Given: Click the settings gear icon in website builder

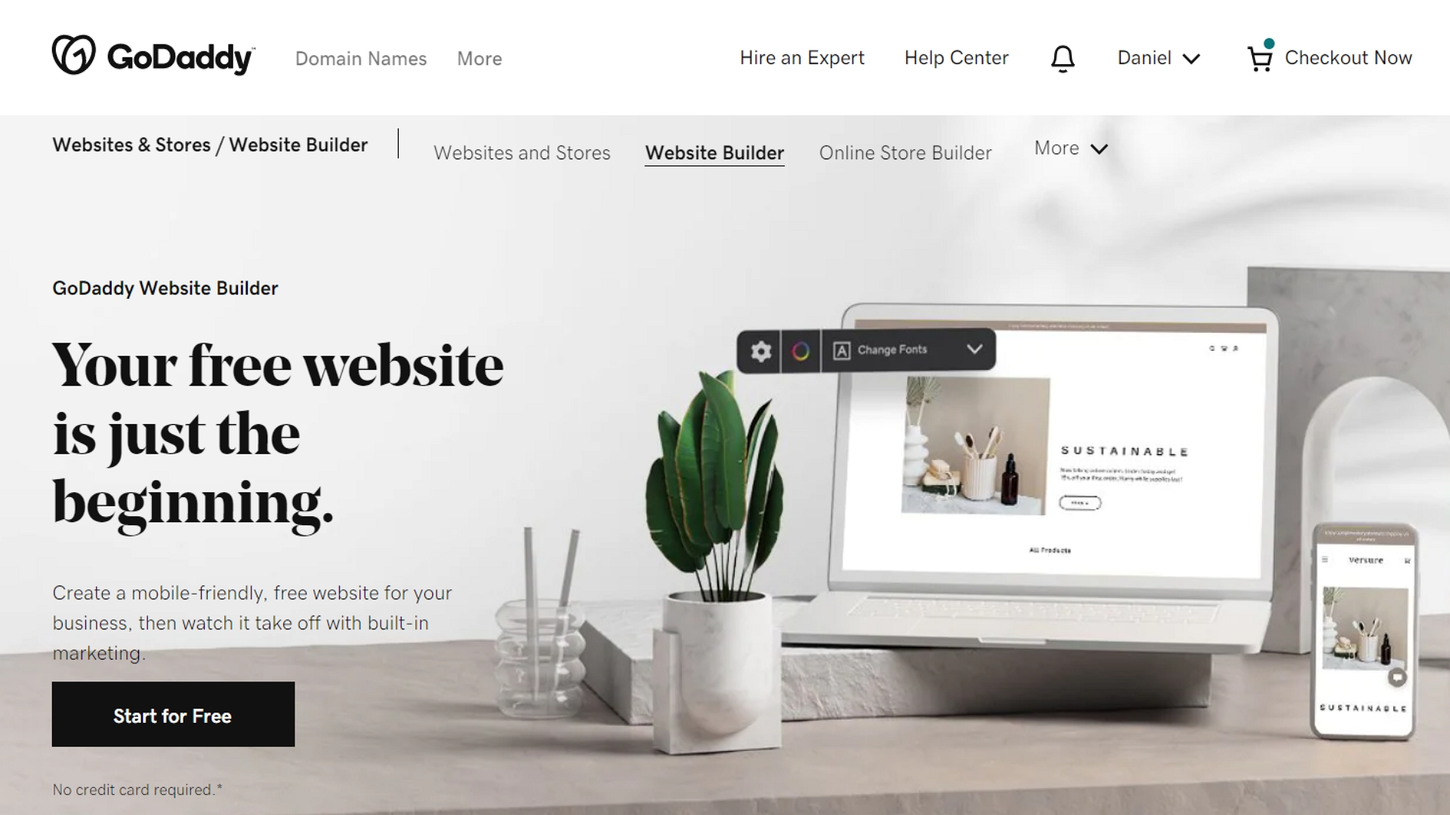Looking at the screenshot, I should point(760,350).
